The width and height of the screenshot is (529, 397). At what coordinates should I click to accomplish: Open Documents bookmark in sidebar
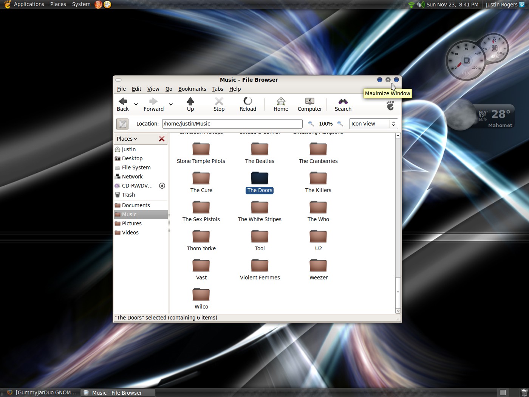tap(141, 205)
